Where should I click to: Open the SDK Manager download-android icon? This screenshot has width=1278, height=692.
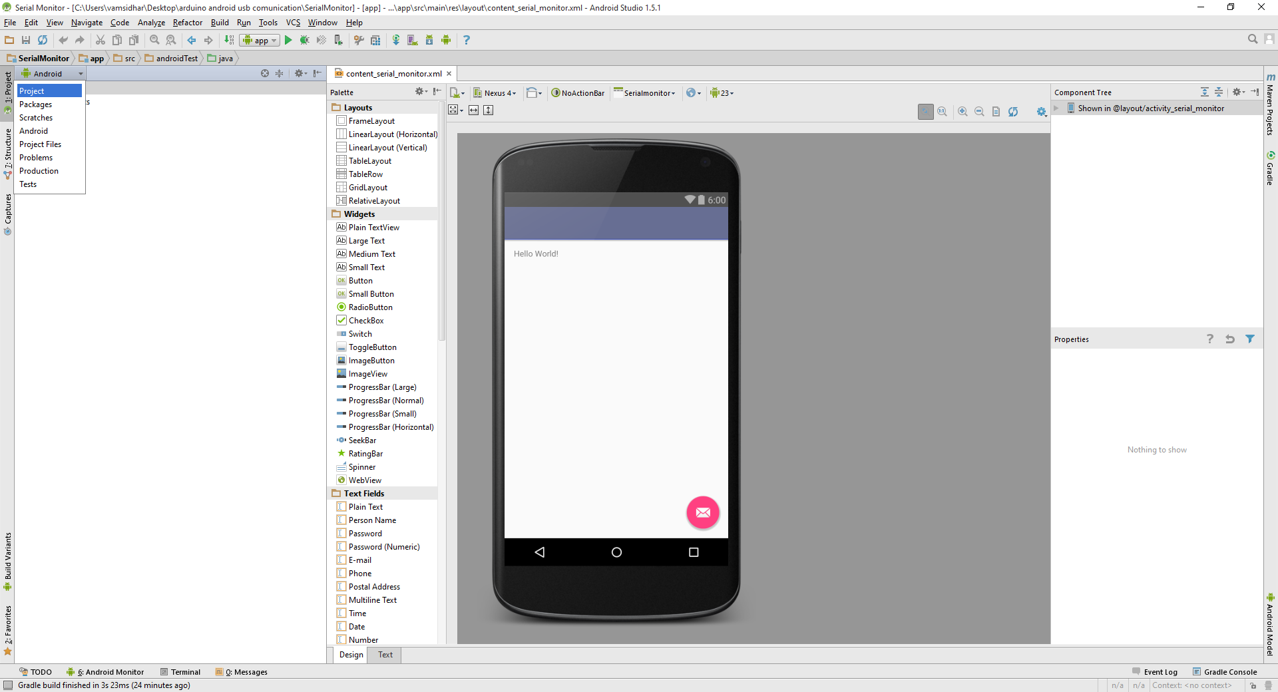point(429,40)
